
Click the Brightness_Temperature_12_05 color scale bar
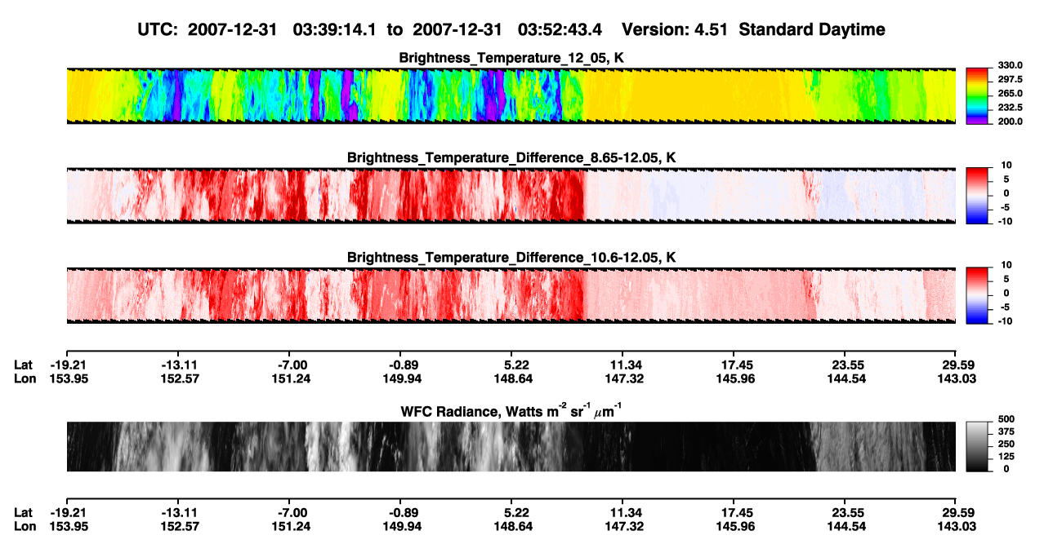(x=978, y=95)
